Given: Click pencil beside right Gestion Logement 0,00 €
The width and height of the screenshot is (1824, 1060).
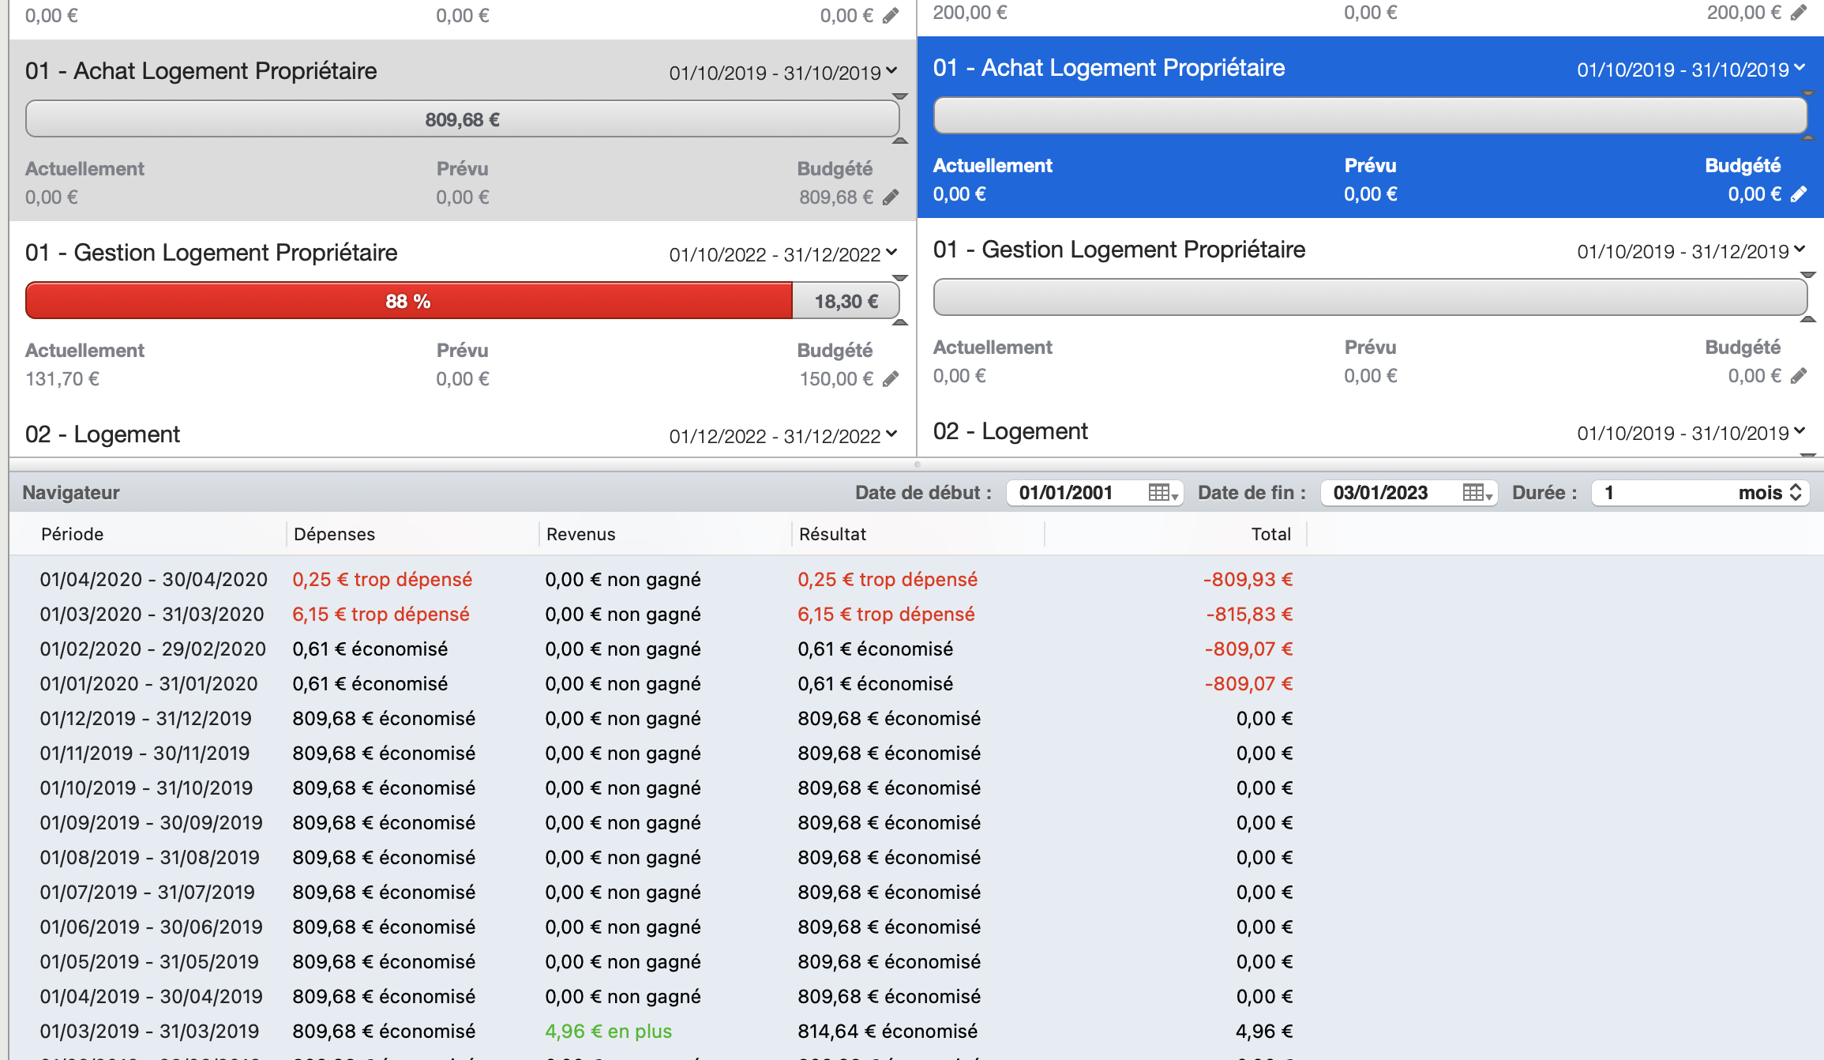Looking at the screenshot, I should point(1799,376).
